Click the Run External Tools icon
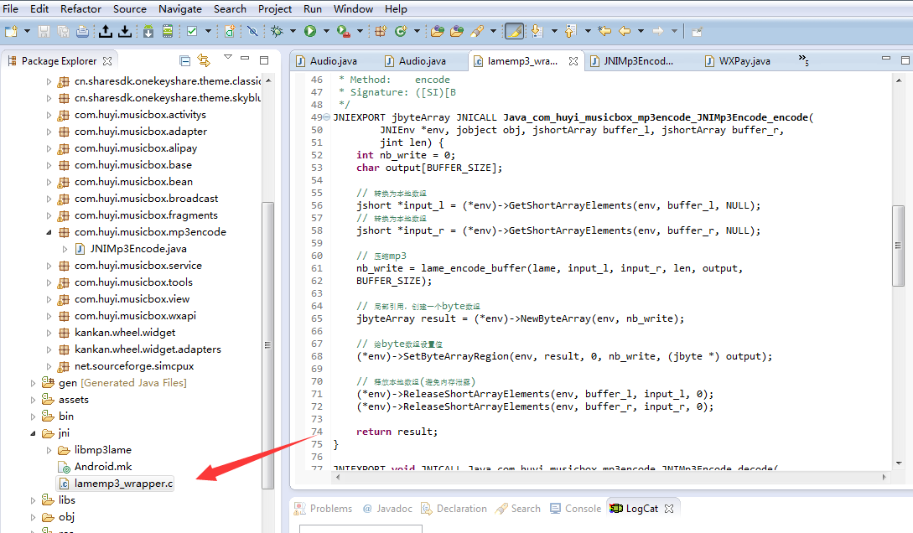This screenshot has height=533, width=913. pos(344,31)
